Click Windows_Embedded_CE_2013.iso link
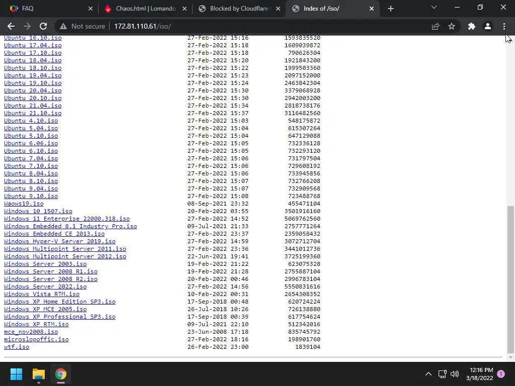 (54, 234)
